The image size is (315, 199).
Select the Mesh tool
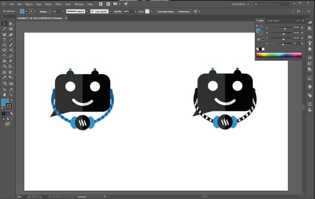pos(4,72)
